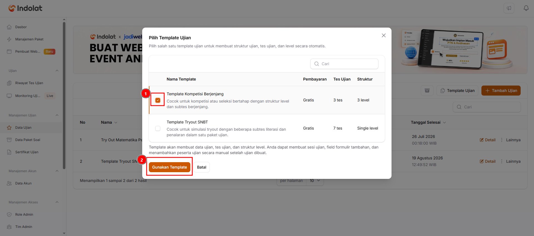The height and width of the screenshot is (236, 534).
Task: Click the Tim Admin group icon
Action: click(x=9, y=227)
